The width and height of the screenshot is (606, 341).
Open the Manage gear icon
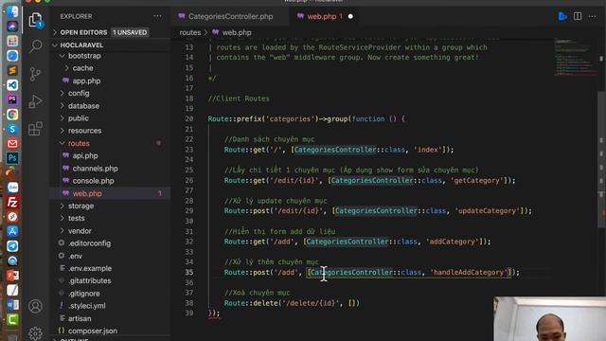(x=35, y=332)
